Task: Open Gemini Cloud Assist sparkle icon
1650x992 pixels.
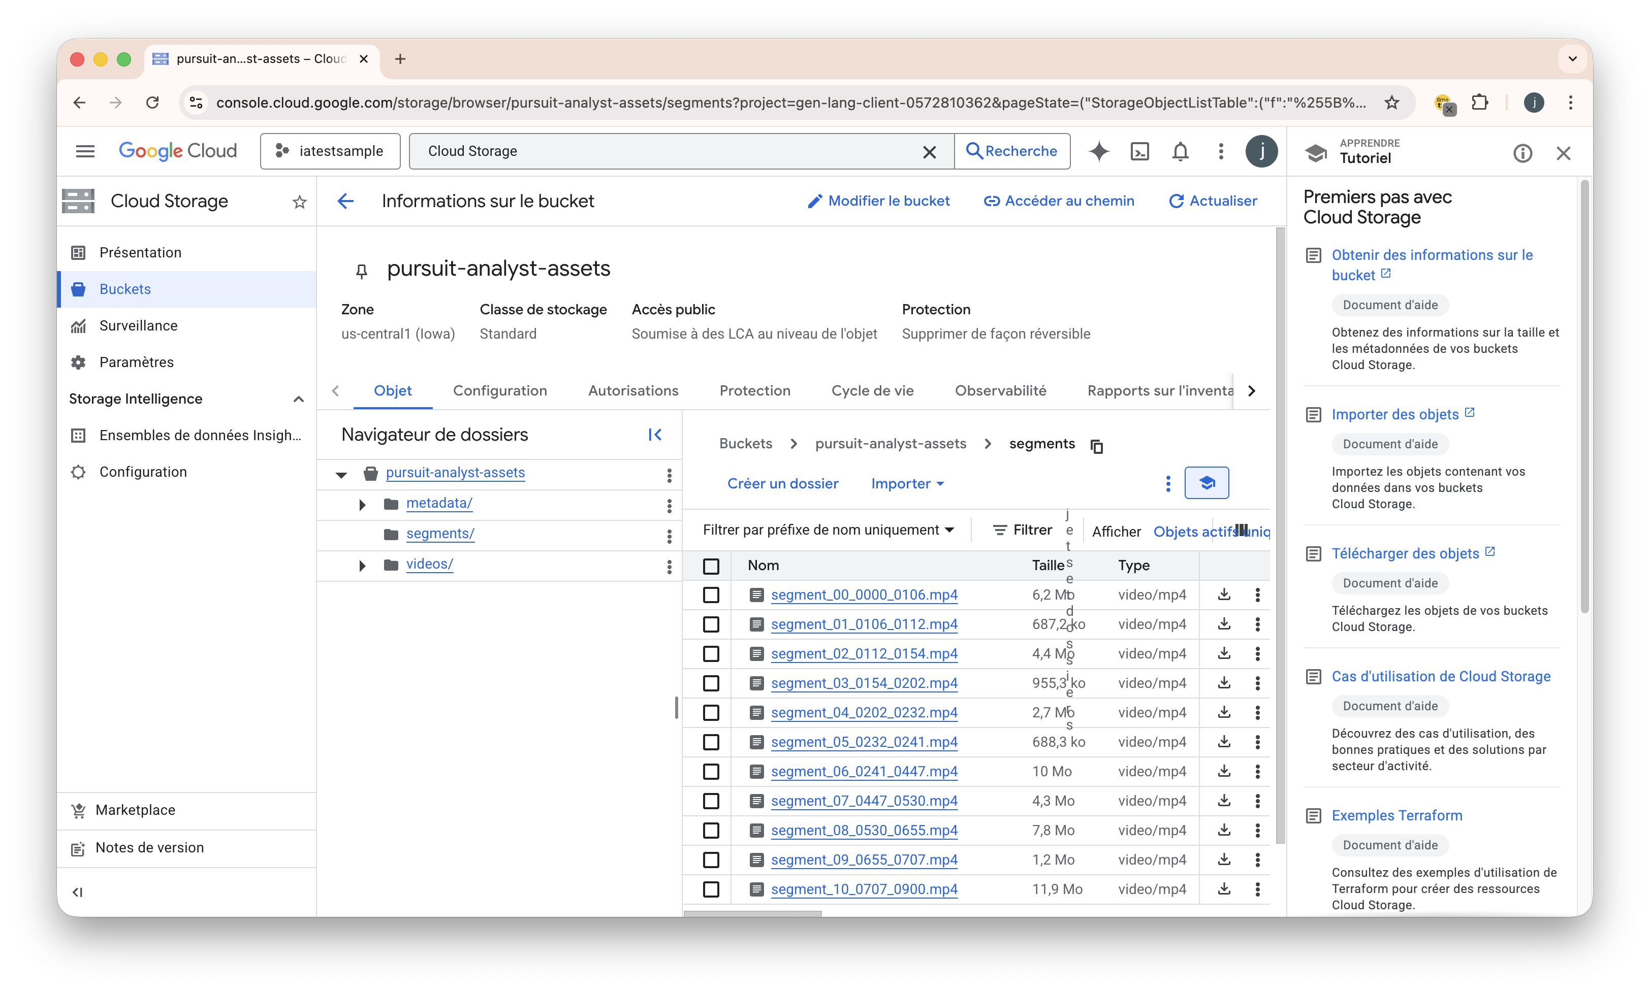Action: pos(1099,151)
